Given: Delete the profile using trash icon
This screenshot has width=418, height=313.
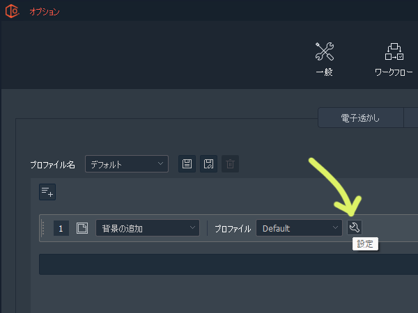Looking at the screenshot, I should coord(230,163).
